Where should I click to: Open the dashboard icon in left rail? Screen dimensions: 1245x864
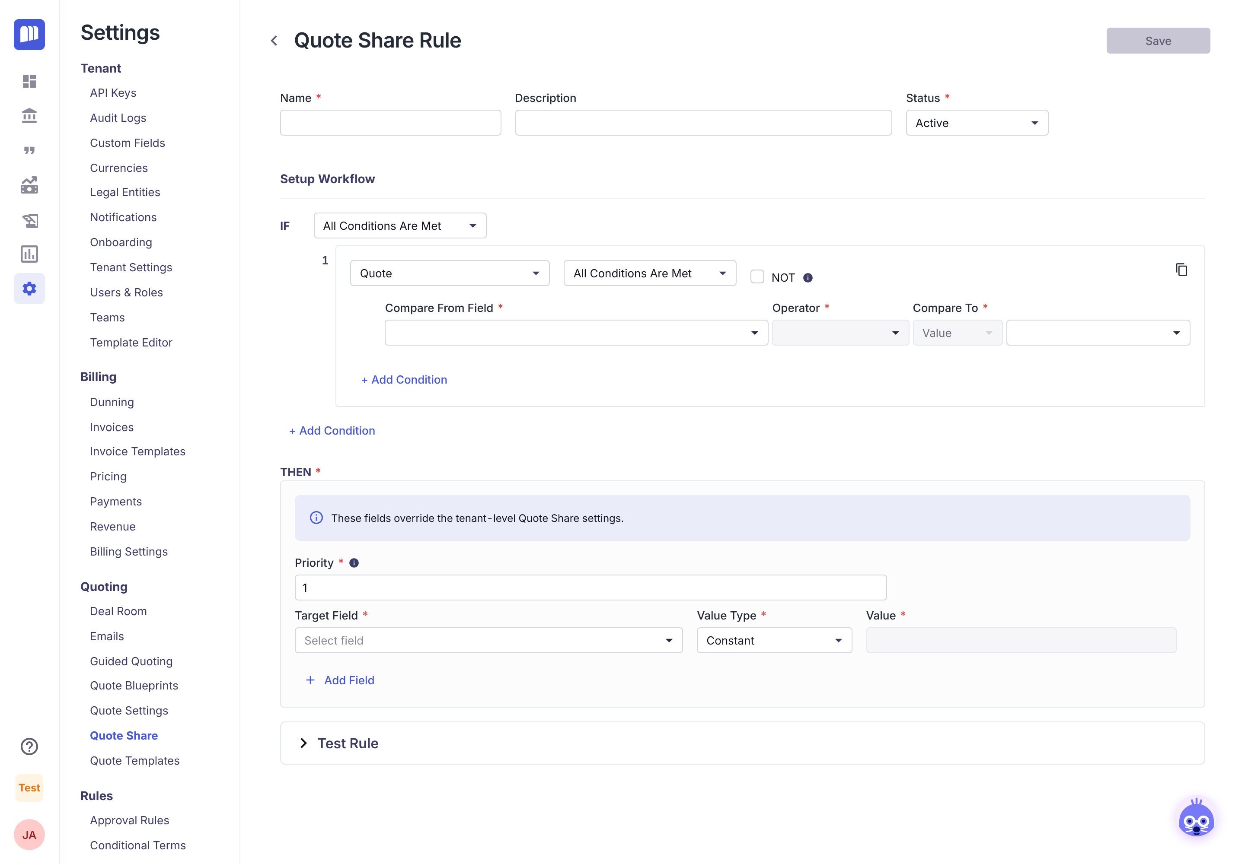point(29,81)
